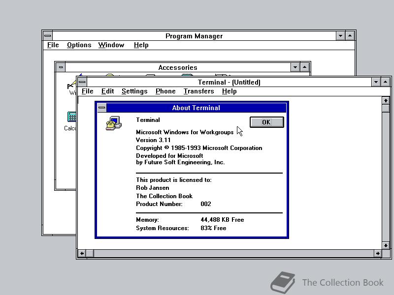The width and height of the screenshot is (394, 295).
Task: Open the Terminal Help menu
Action: (229, 91)
